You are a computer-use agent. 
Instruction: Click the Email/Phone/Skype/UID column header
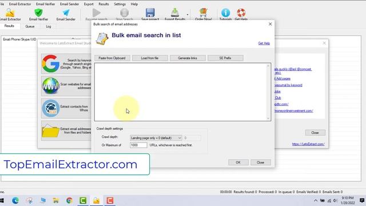tap(19, 39)
